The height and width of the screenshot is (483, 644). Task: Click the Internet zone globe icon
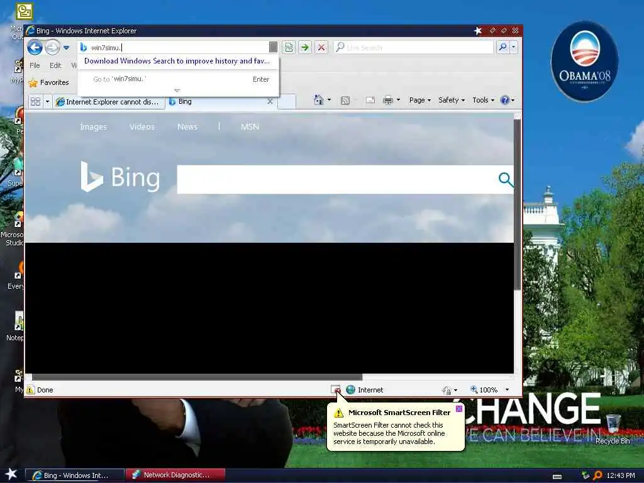pos(350,389)
